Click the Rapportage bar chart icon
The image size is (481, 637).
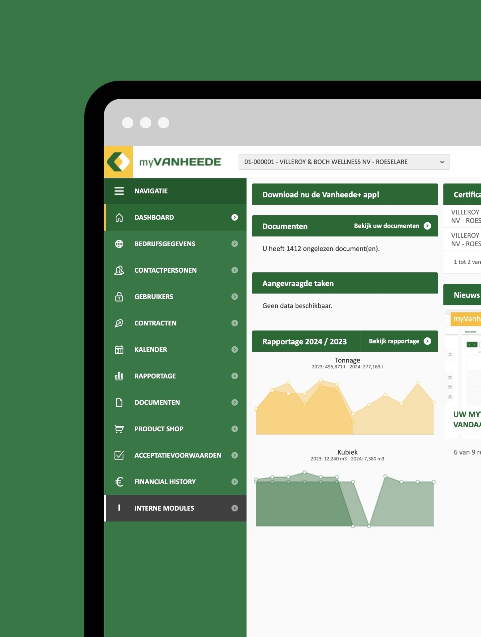[119, 376]
